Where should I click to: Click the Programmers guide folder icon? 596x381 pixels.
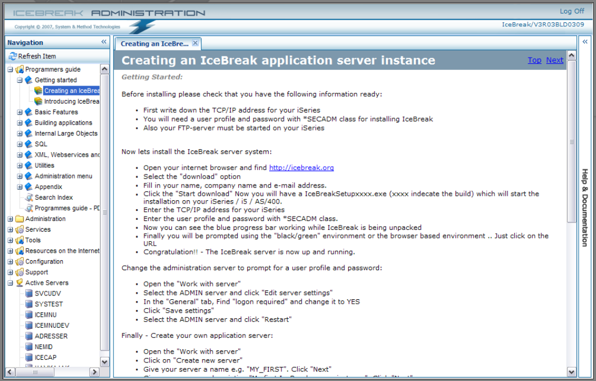pyautogui.click(x=20, y=69)
